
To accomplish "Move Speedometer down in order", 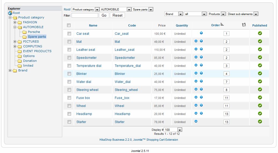I will [x=201, y=57].
